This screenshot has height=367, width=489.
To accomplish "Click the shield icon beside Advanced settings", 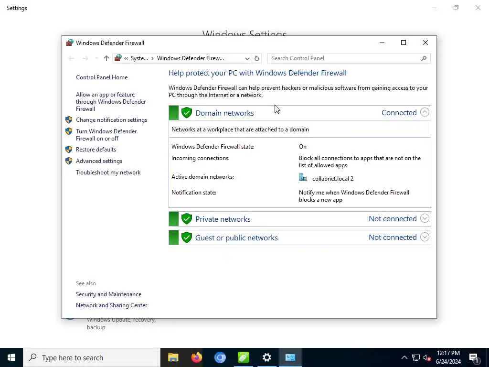I will pyautogui.click(x=69, y=161).
